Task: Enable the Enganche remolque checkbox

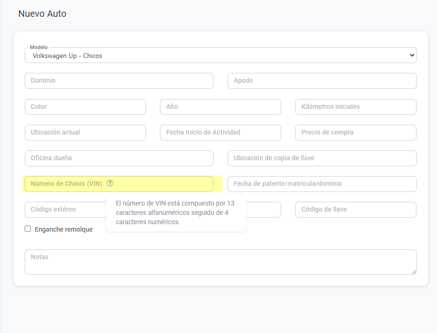Action: tap(28, 229)
